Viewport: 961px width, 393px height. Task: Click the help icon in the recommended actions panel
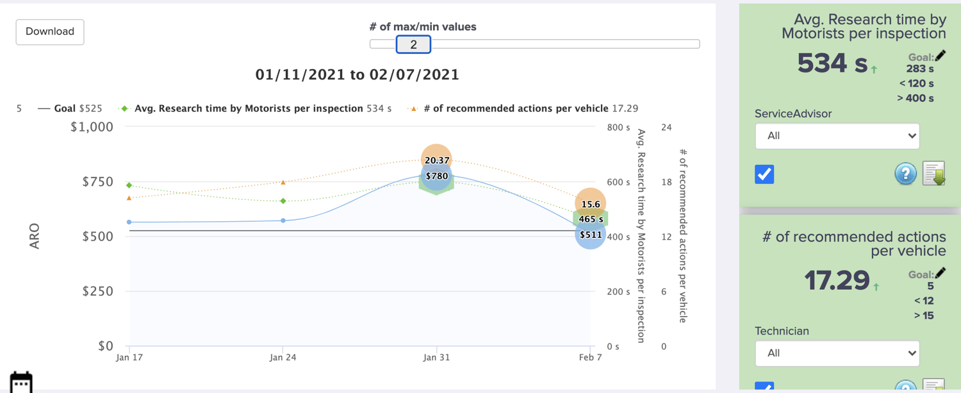click(x=905, y=389)
